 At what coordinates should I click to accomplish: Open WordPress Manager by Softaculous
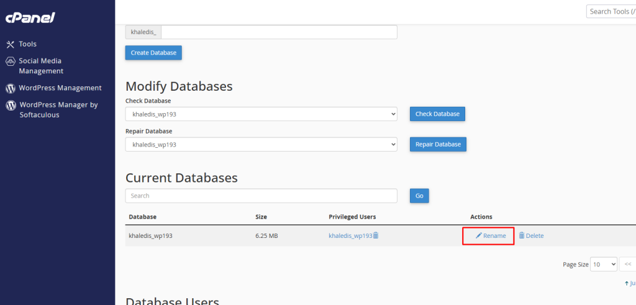pos(58,110)
